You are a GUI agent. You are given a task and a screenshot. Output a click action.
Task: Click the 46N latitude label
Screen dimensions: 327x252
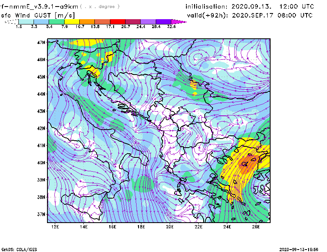click(41, 60)
